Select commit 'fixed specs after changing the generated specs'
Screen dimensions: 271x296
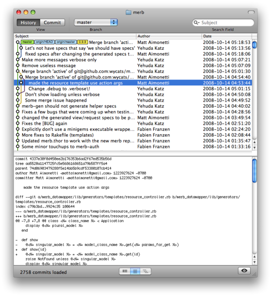click(133, 54)
